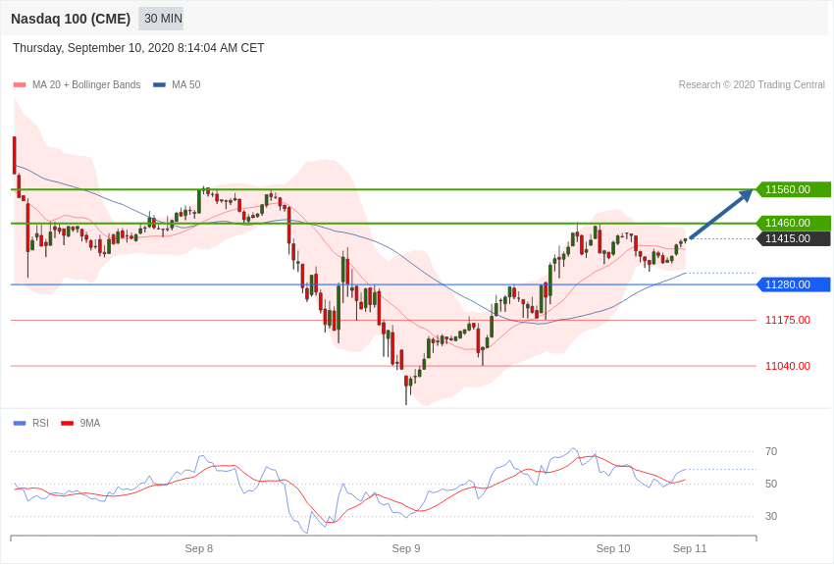
Task: Click the Research © 2020 Trading Central credit
Action: pos(752,85)
